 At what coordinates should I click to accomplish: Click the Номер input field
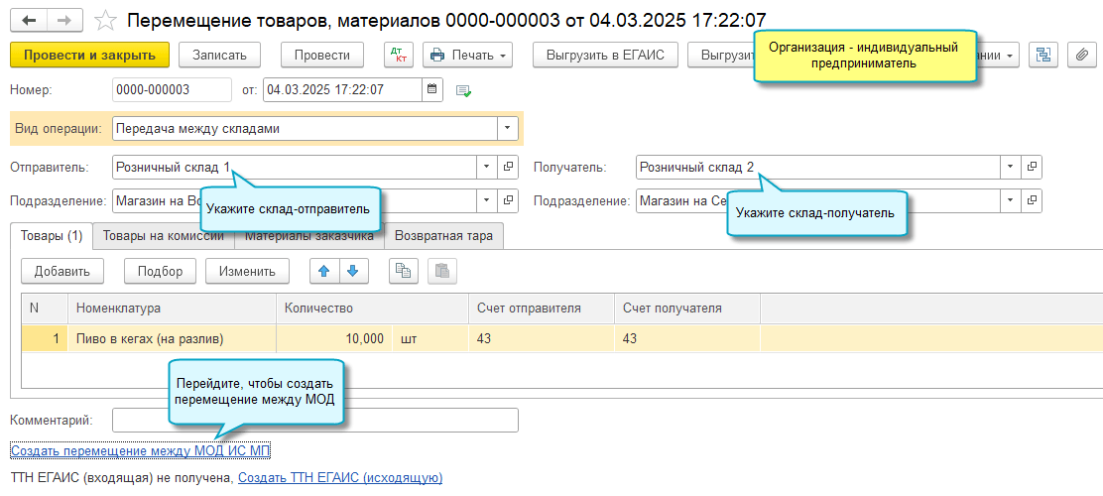172,90
